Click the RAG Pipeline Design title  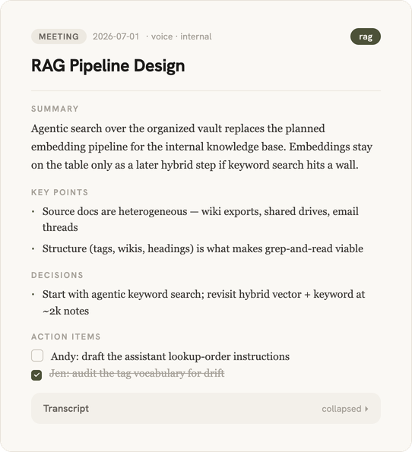(x=108, y=66)
